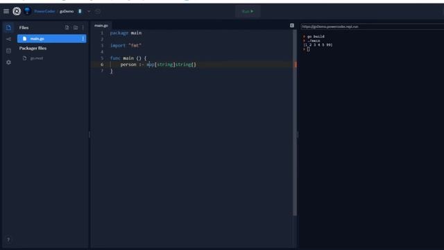Open the help question mark icon
This screenshot has width=444, height=250.
[x=8, y=240]
